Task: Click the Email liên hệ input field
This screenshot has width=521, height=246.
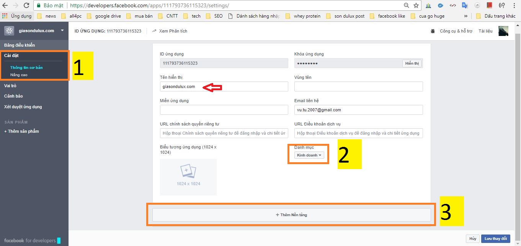Action: point(359,110)
